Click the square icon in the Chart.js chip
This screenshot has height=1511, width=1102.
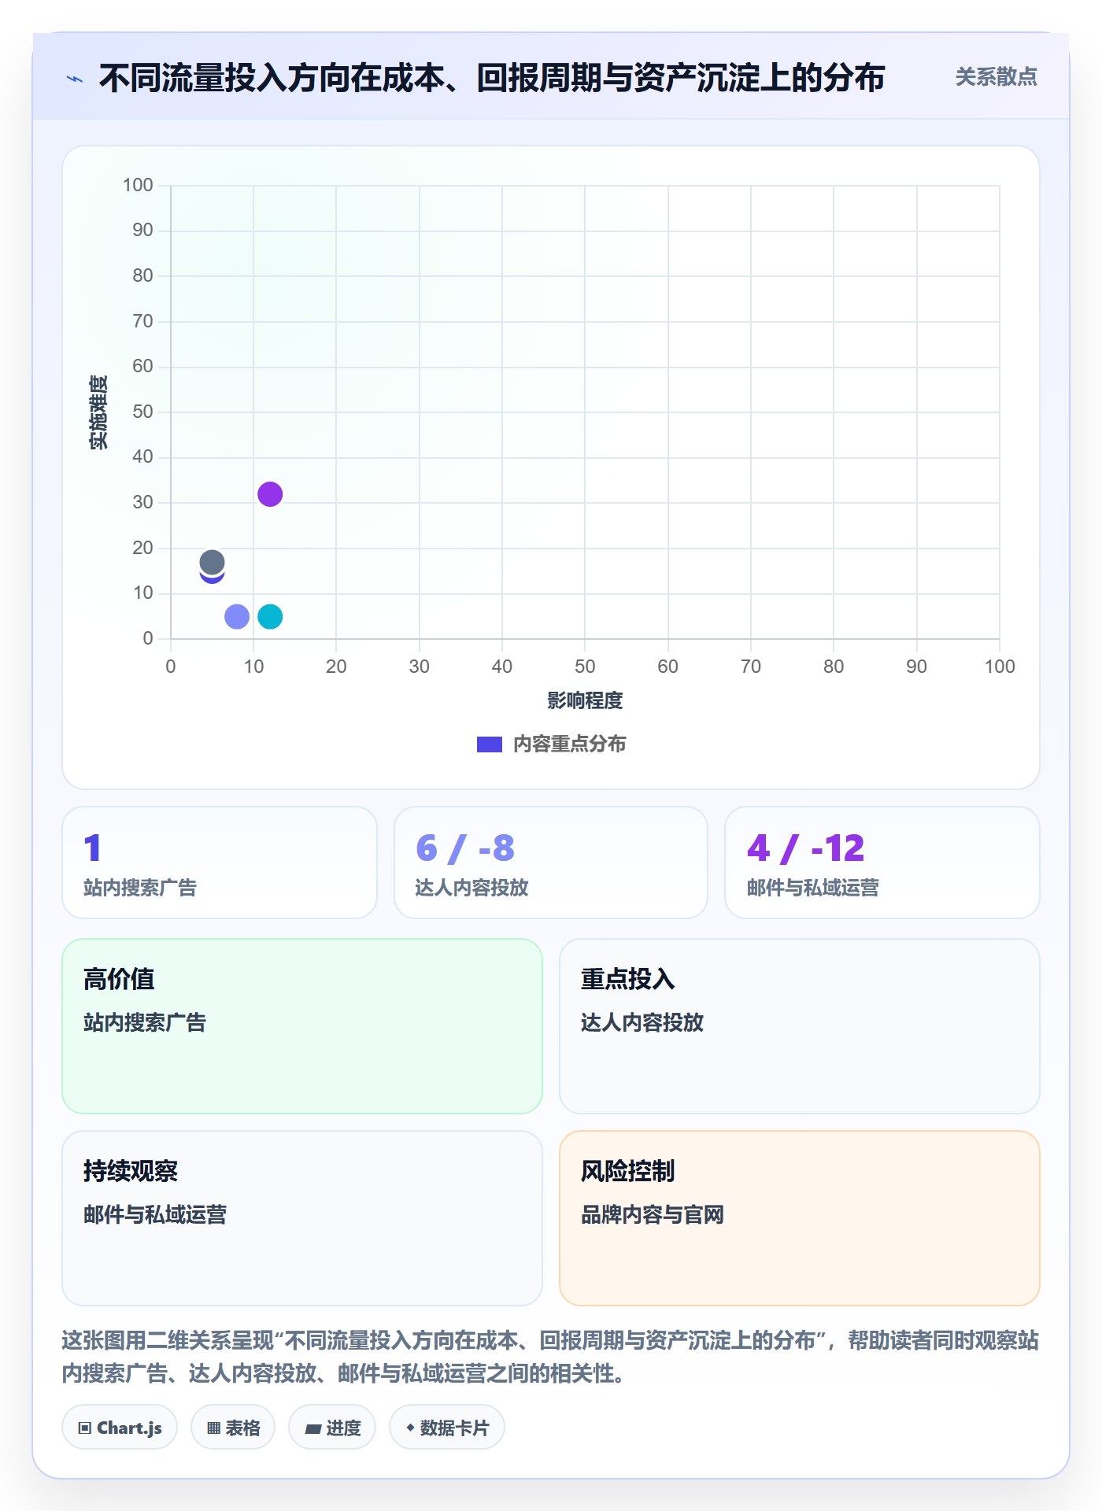85,1428
